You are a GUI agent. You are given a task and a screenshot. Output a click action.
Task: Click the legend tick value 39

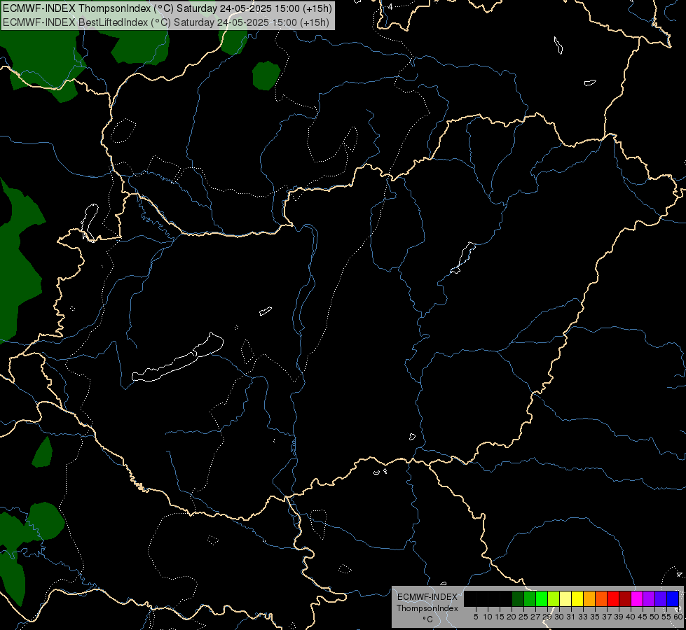point(619,617)
